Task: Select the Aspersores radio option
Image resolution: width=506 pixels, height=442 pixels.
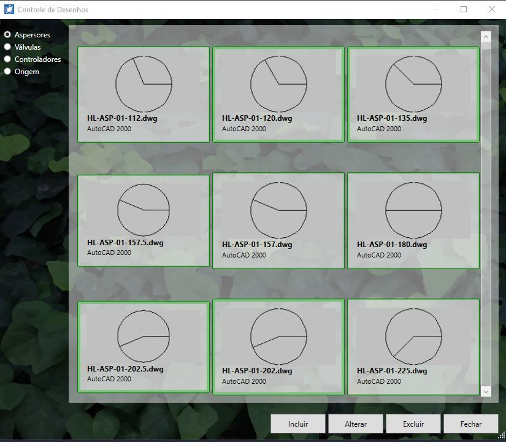Action: pos(8,35)
